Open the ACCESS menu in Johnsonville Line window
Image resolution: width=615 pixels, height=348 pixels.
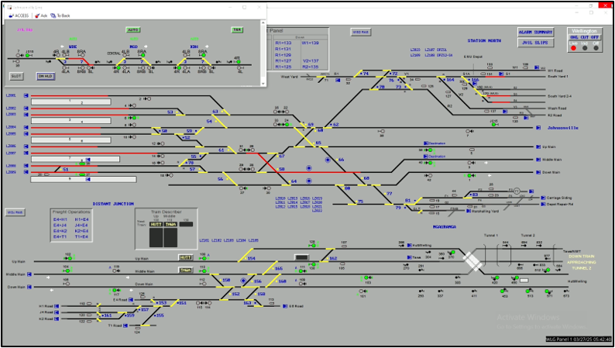coord(19,16)
